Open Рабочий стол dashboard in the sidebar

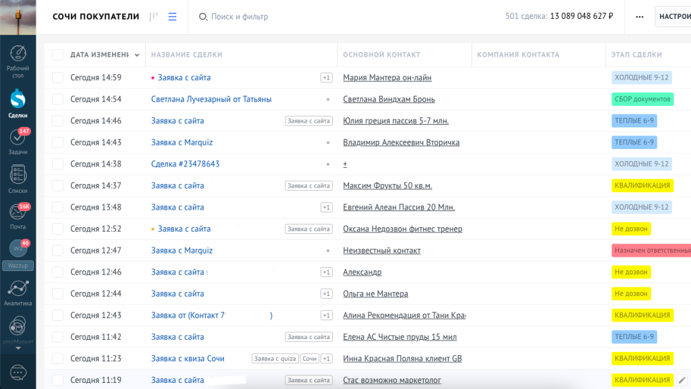tap(18, 59)
